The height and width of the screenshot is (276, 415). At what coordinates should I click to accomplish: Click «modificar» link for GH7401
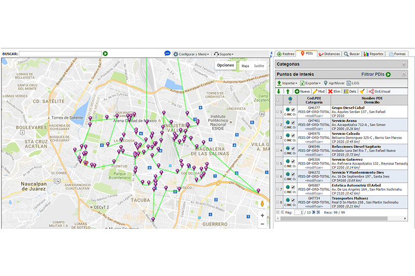coord(314,129)
